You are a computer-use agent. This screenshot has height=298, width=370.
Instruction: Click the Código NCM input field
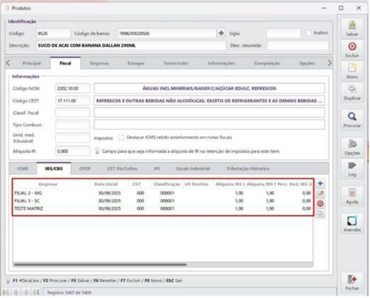(72, 88)
